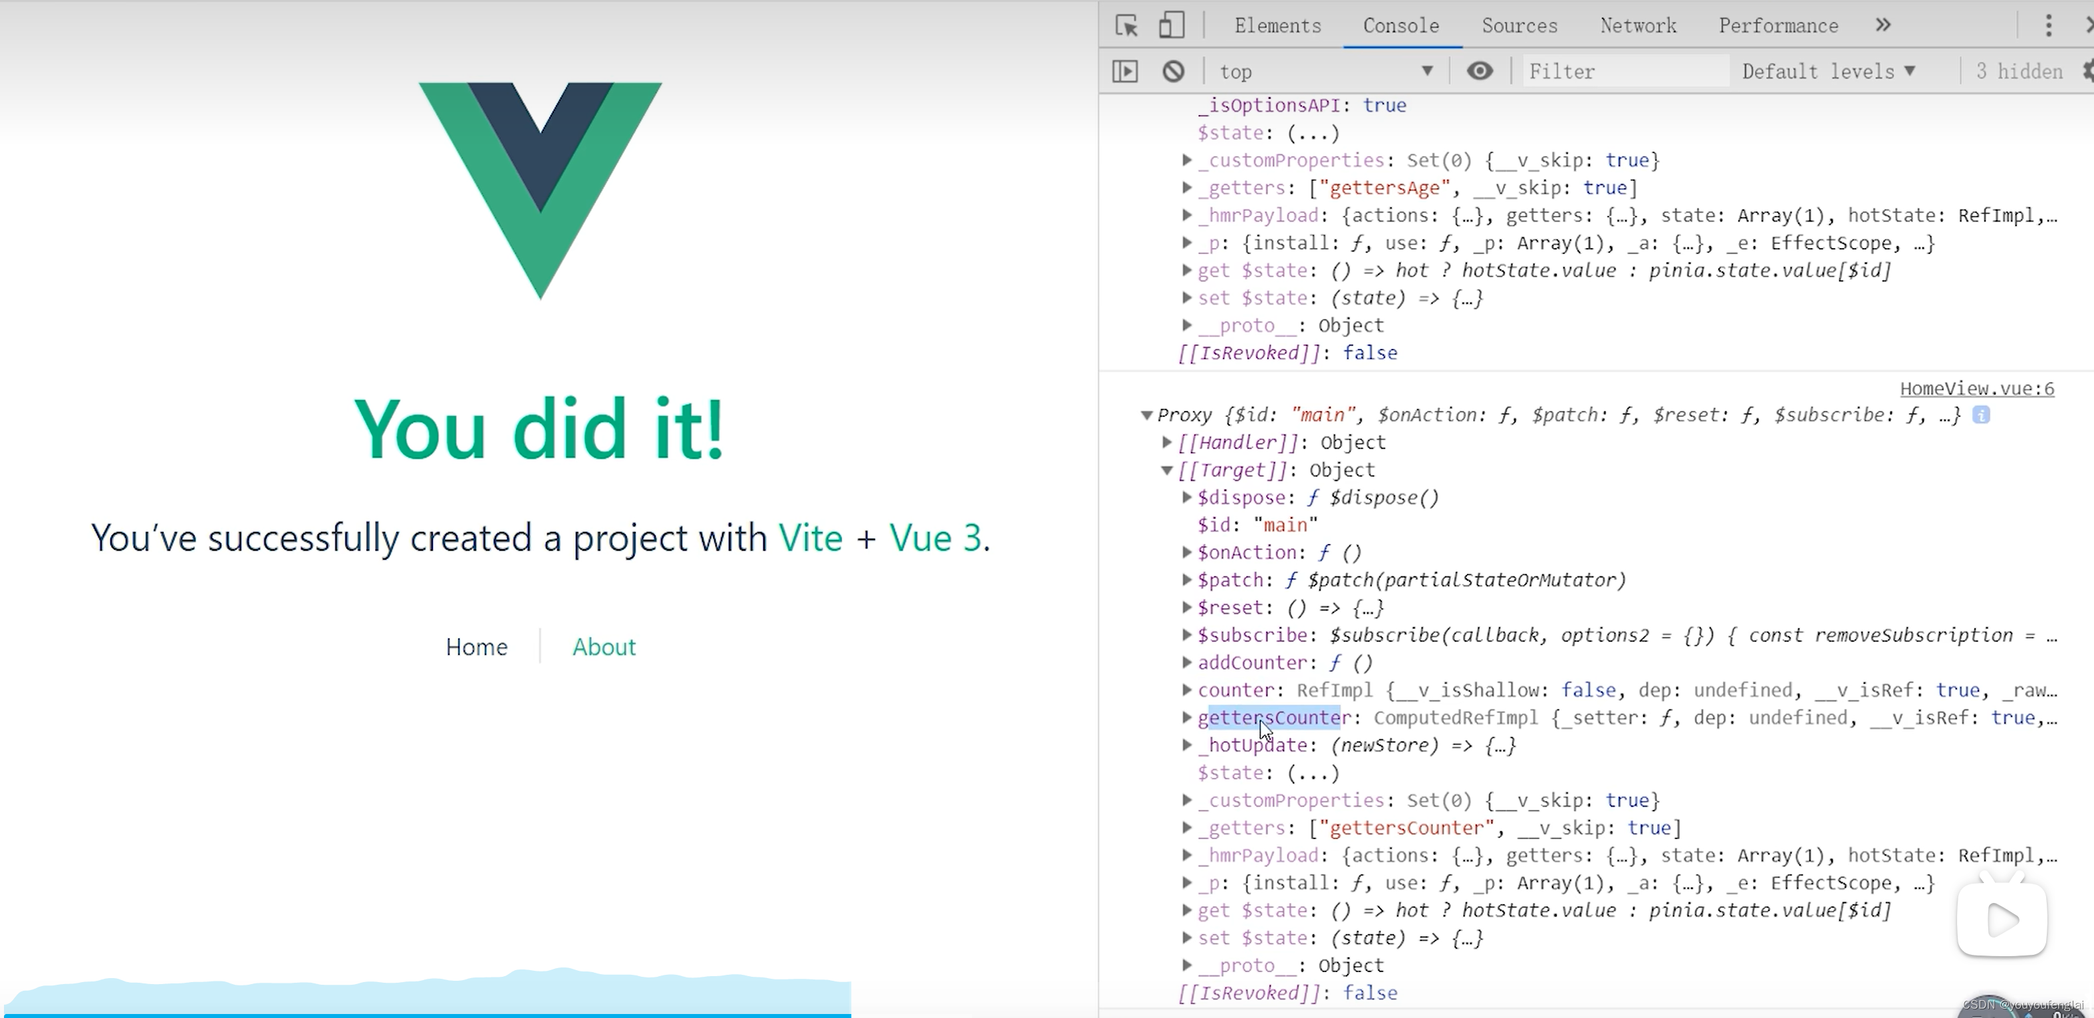This screenshot has height=1018, width=2094.
Task: Expand the [[Handler]]: Object entry
Action: [1166, 442]
